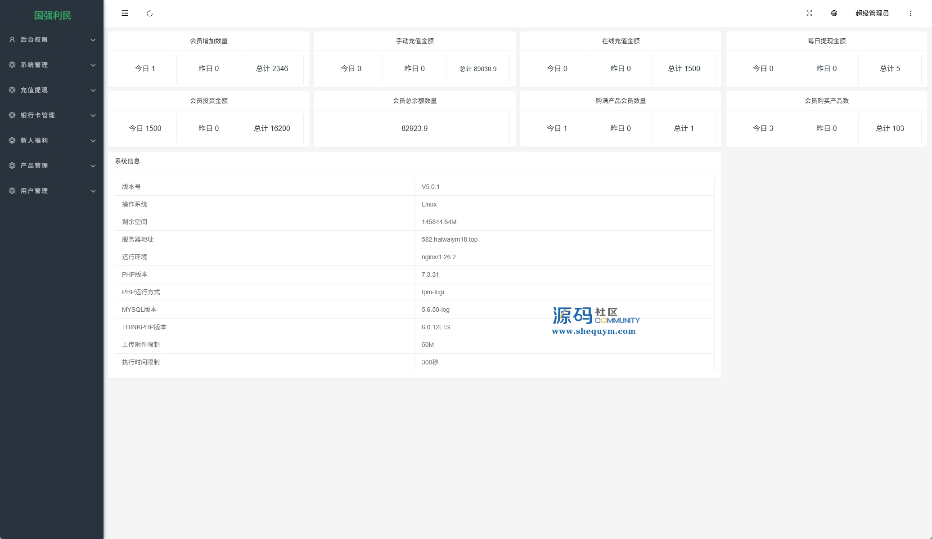The height and width of the screenshot is (539, 932).
Task: Open the 产品管理 sidebar menu
Action: (x=34, y=166)
